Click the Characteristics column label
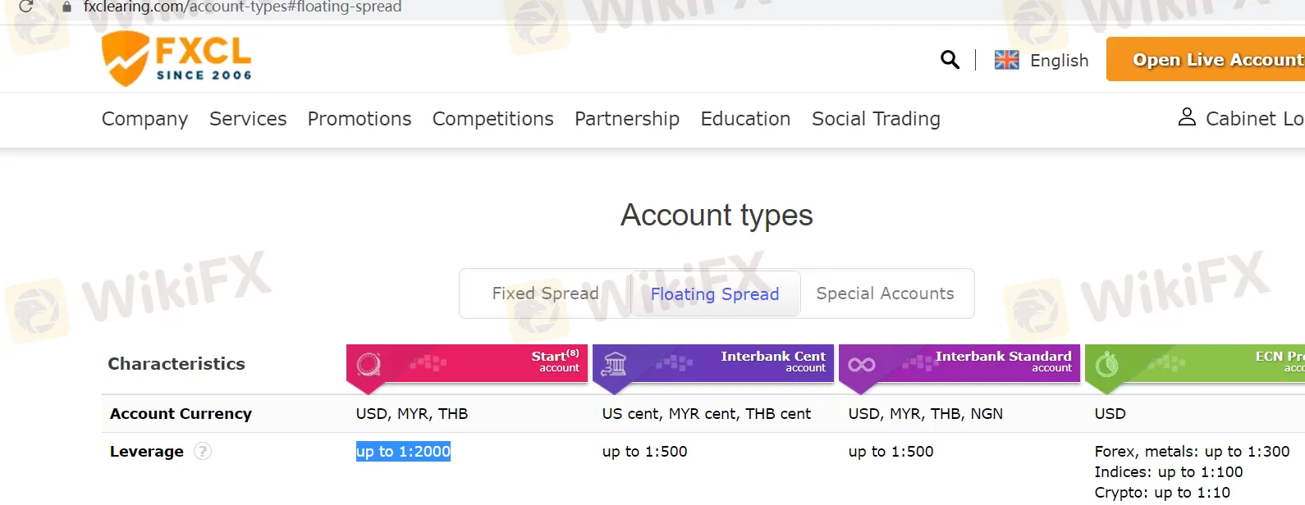The width and height of the screenshot is (1305, 505). (176, 364)
